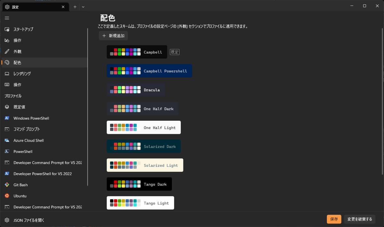
Task: Click the Startup icon in sidebar
Action: pos(7,29)
